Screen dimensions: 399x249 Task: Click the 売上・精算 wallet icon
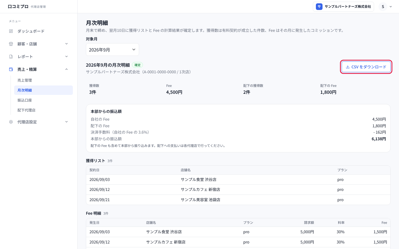click(x=11, y=69)
